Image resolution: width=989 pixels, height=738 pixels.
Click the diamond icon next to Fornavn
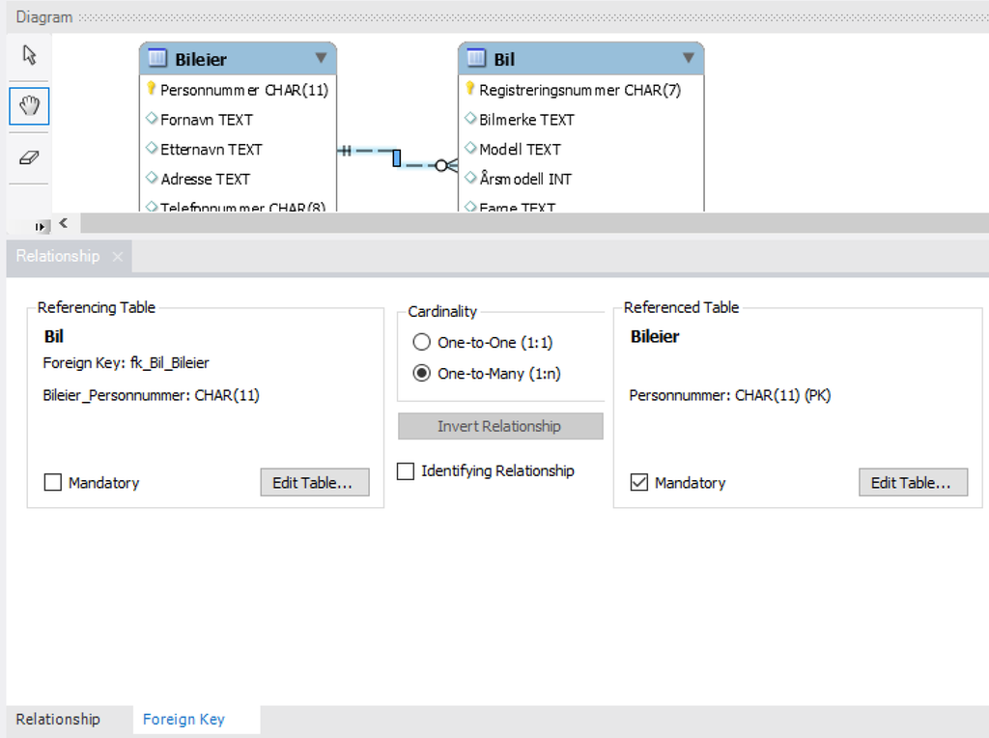tap(150, 120)
